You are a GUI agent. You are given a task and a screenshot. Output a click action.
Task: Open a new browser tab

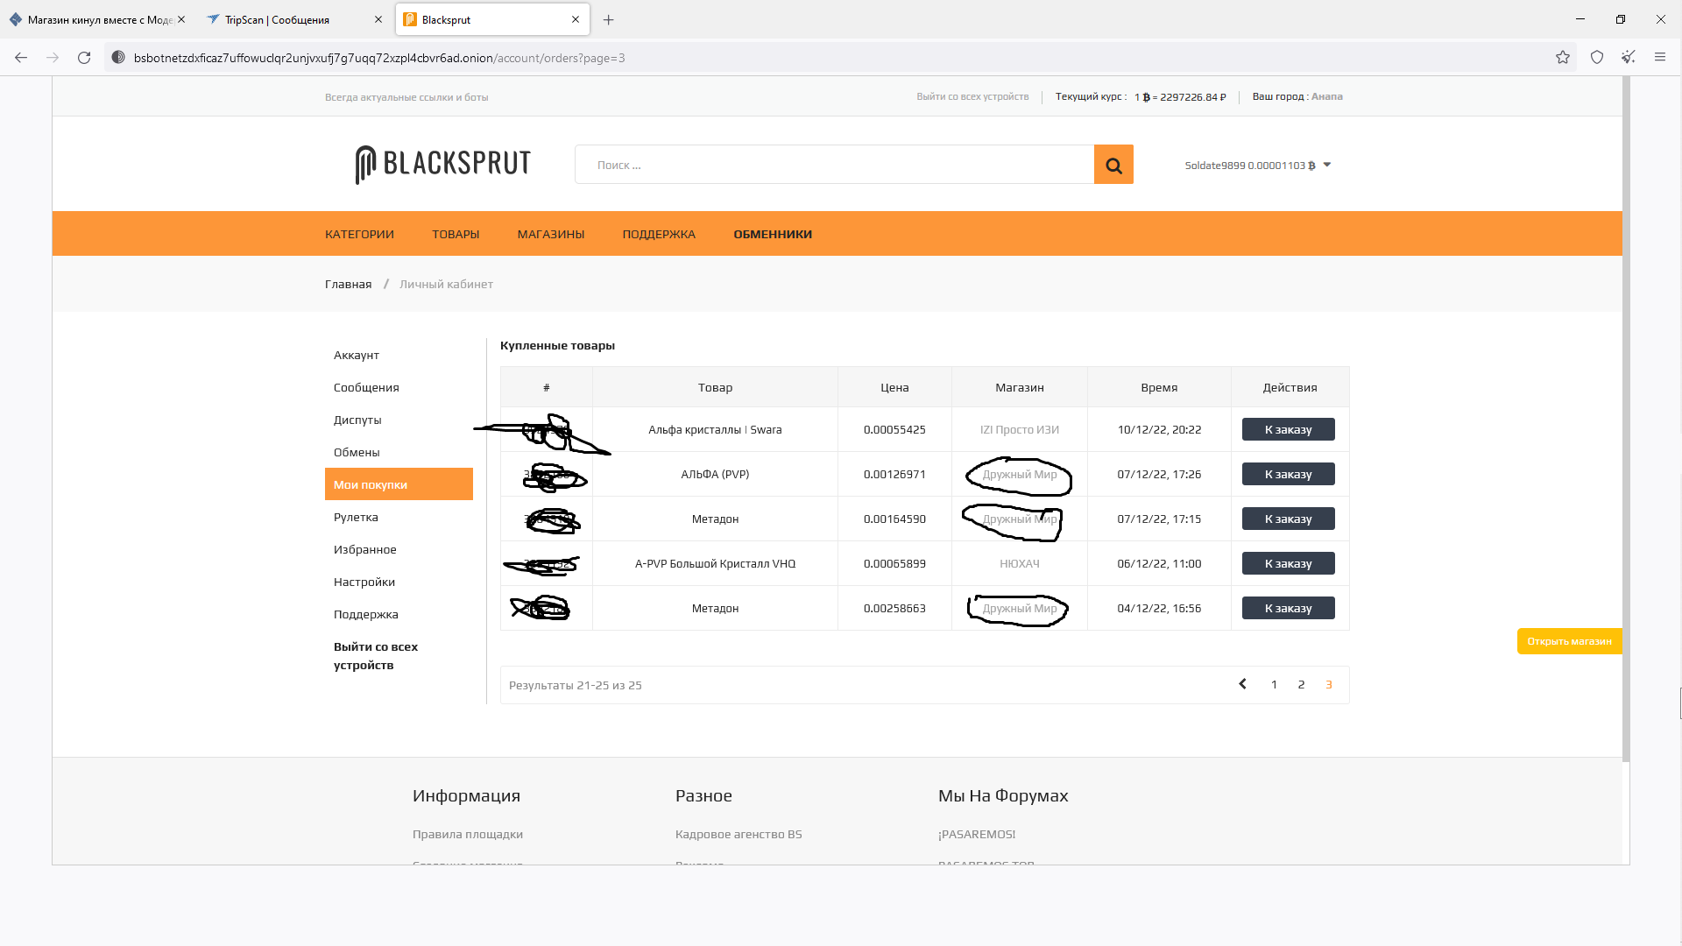click(609, 19)
